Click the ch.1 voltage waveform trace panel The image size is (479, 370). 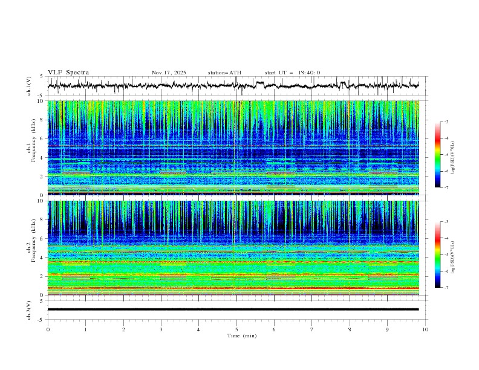tap(237, 86)
